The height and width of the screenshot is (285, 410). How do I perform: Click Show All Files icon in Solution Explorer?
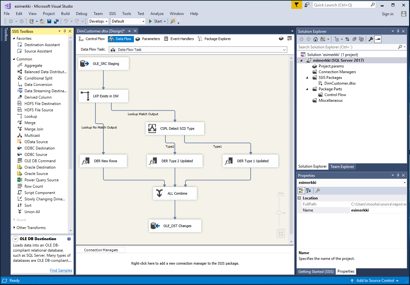click(361, 39)
